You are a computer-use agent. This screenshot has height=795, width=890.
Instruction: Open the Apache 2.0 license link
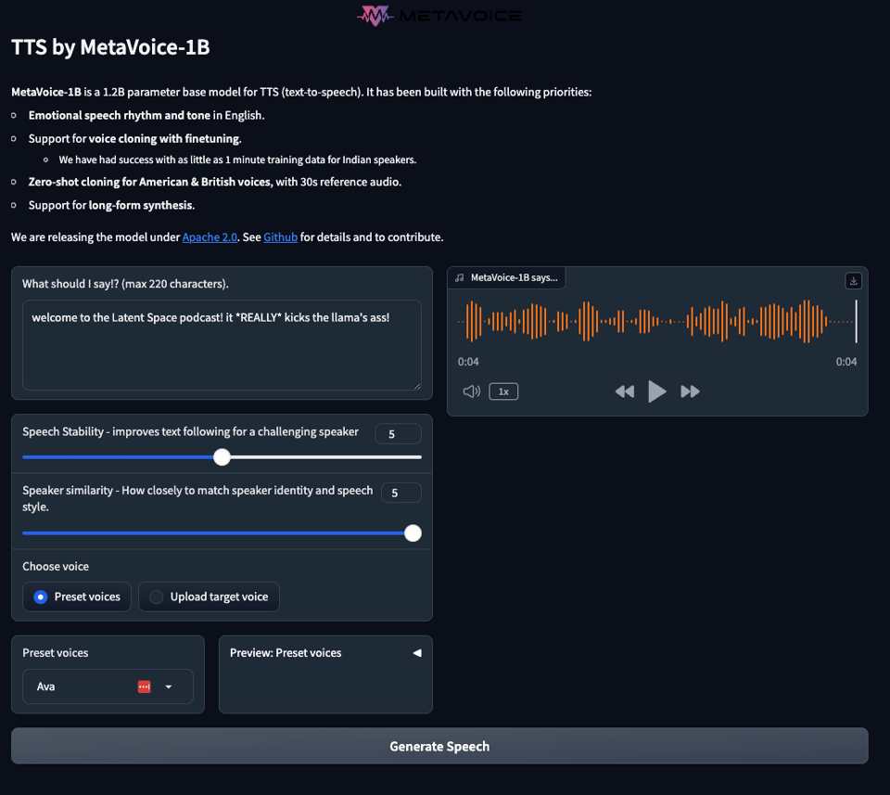(208, 237)
